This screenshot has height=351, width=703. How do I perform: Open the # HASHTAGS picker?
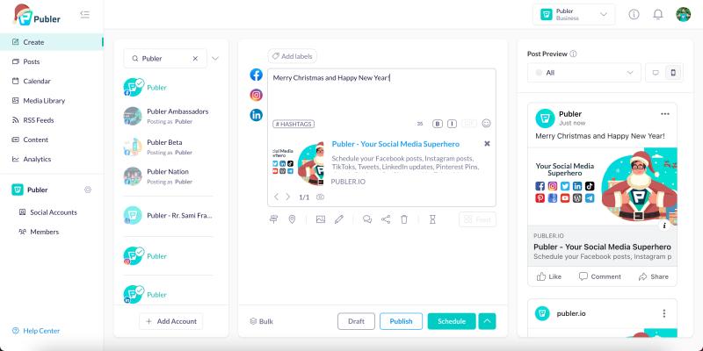tap(294, 124)
